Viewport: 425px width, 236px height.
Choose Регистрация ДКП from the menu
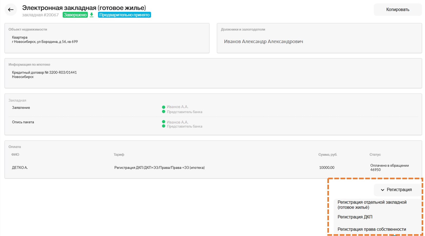[x=355, y=217]
